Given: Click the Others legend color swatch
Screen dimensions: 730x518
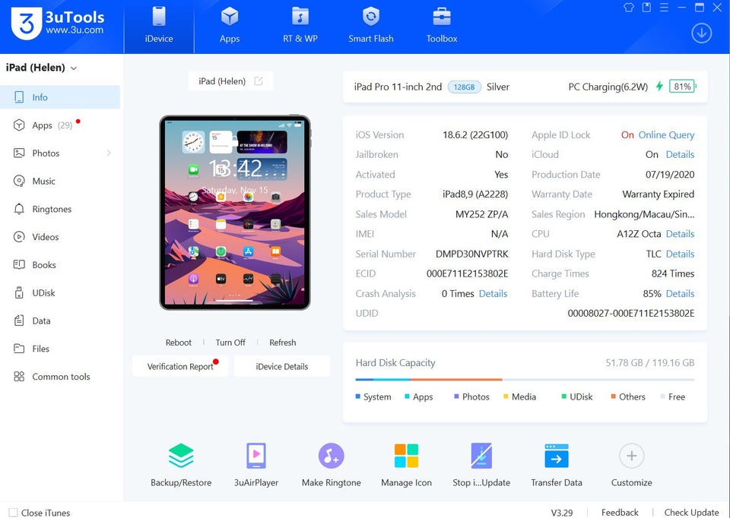Looking at the screenshot, I should [x=613, y=396].
